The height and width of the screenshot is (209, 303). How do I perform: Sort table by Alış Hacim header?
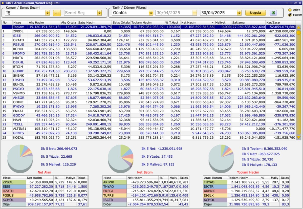tap(44, 23)
